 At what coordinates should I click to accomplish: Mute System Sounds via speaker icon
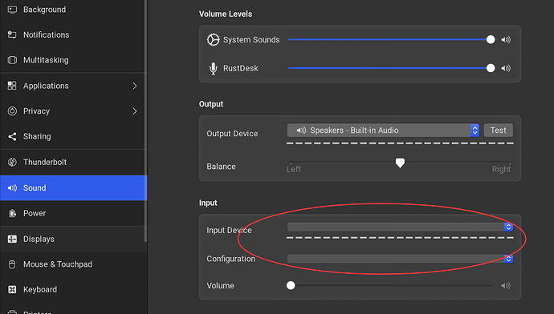506,40
